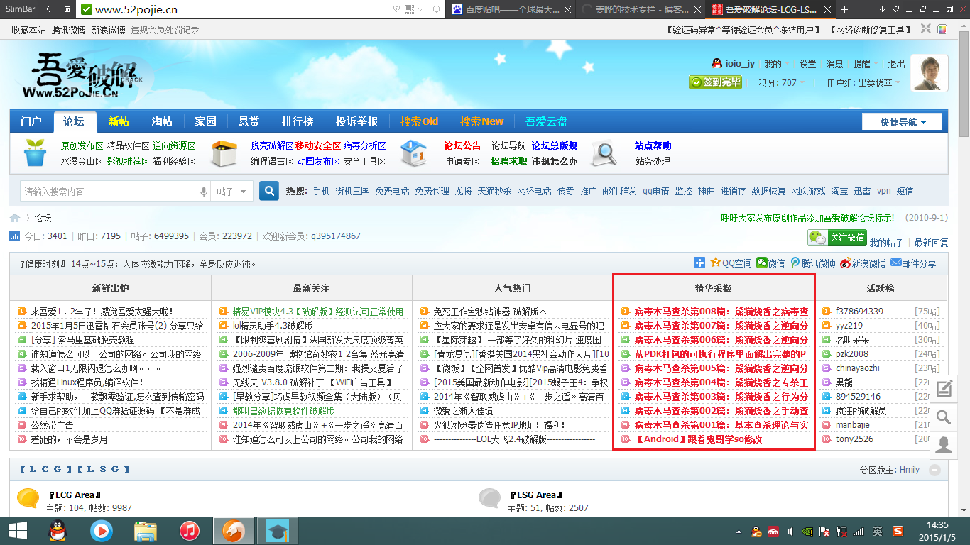Expand the 积分: 707 dropdown

[782, 82]
